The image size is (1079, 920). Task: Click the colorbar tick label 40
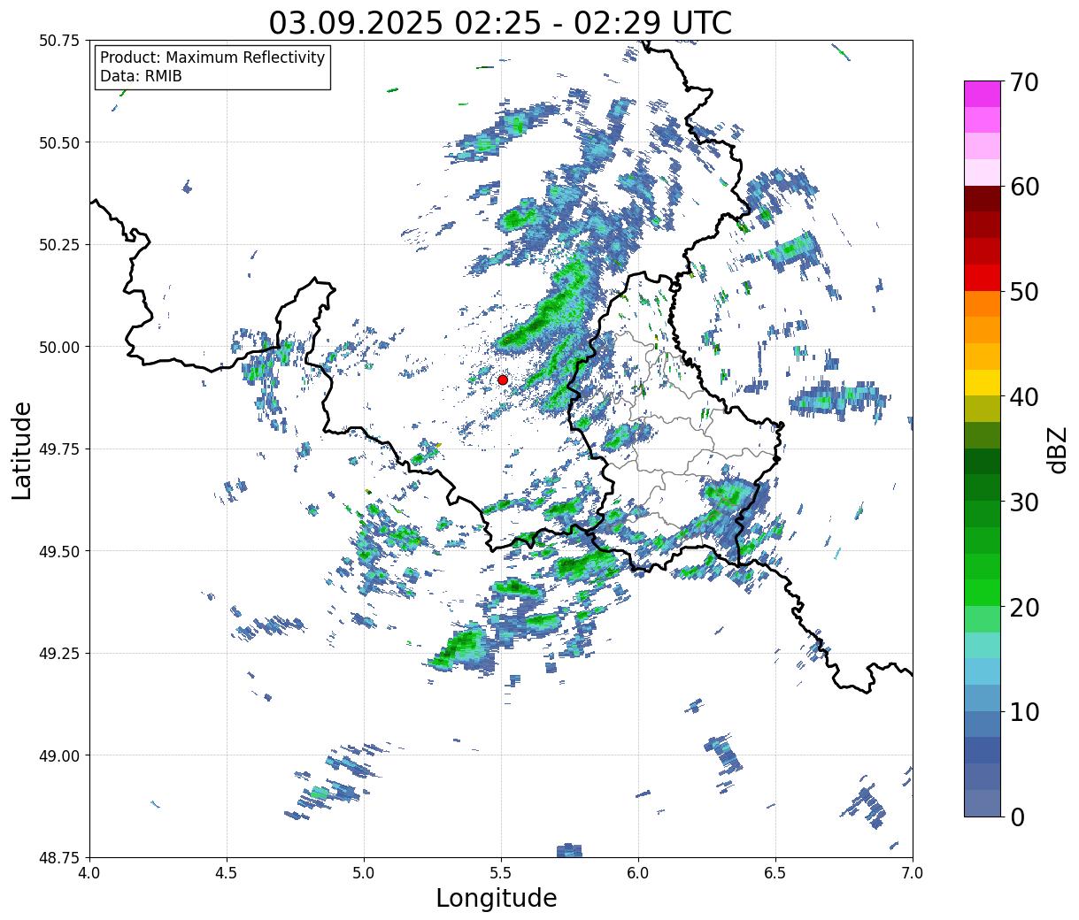click(x=1024, y=397)
